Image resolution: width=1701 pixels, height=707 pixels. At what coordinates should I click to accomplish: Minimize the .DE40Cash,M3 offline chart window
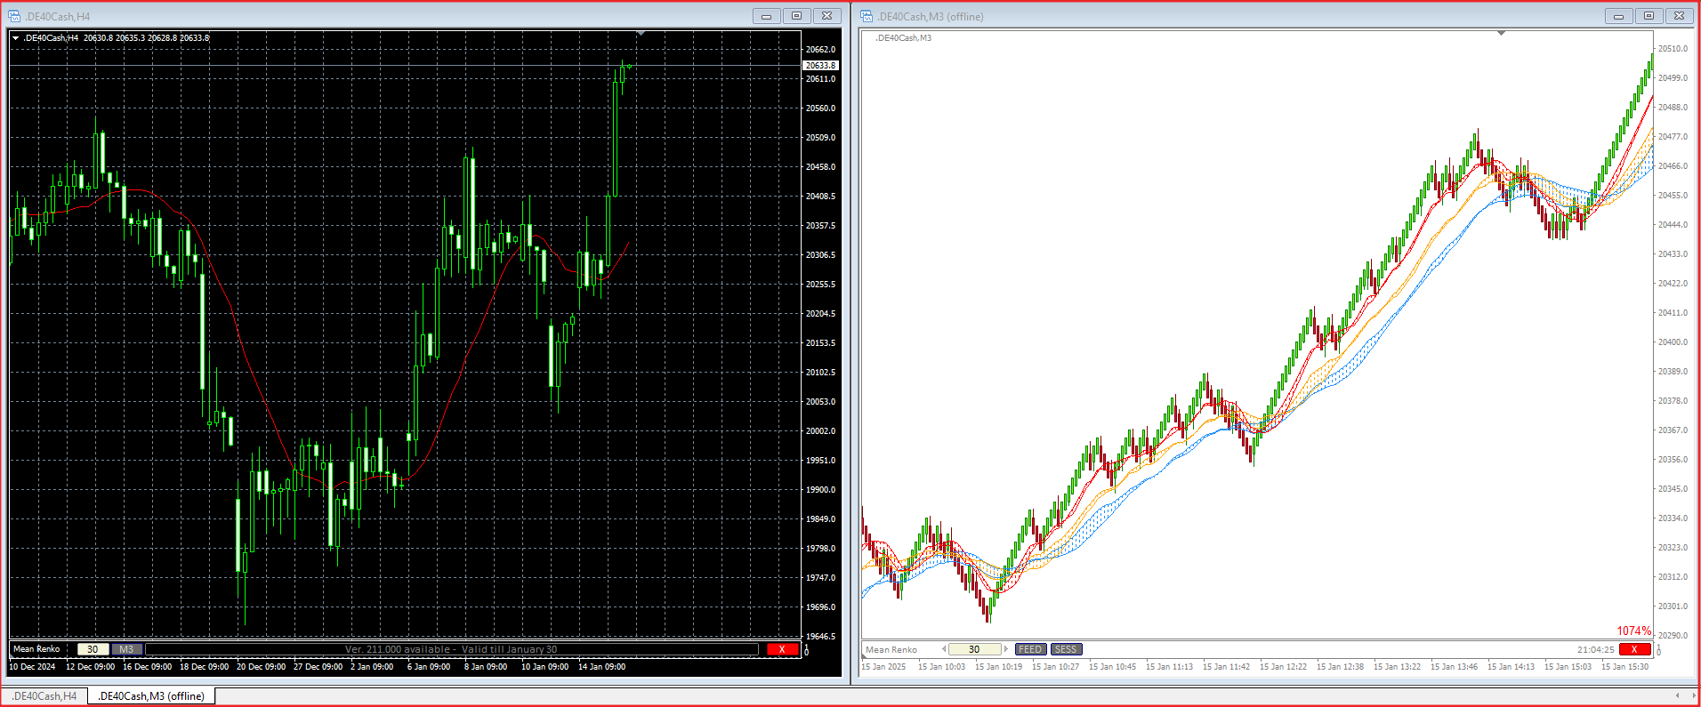1618,16
